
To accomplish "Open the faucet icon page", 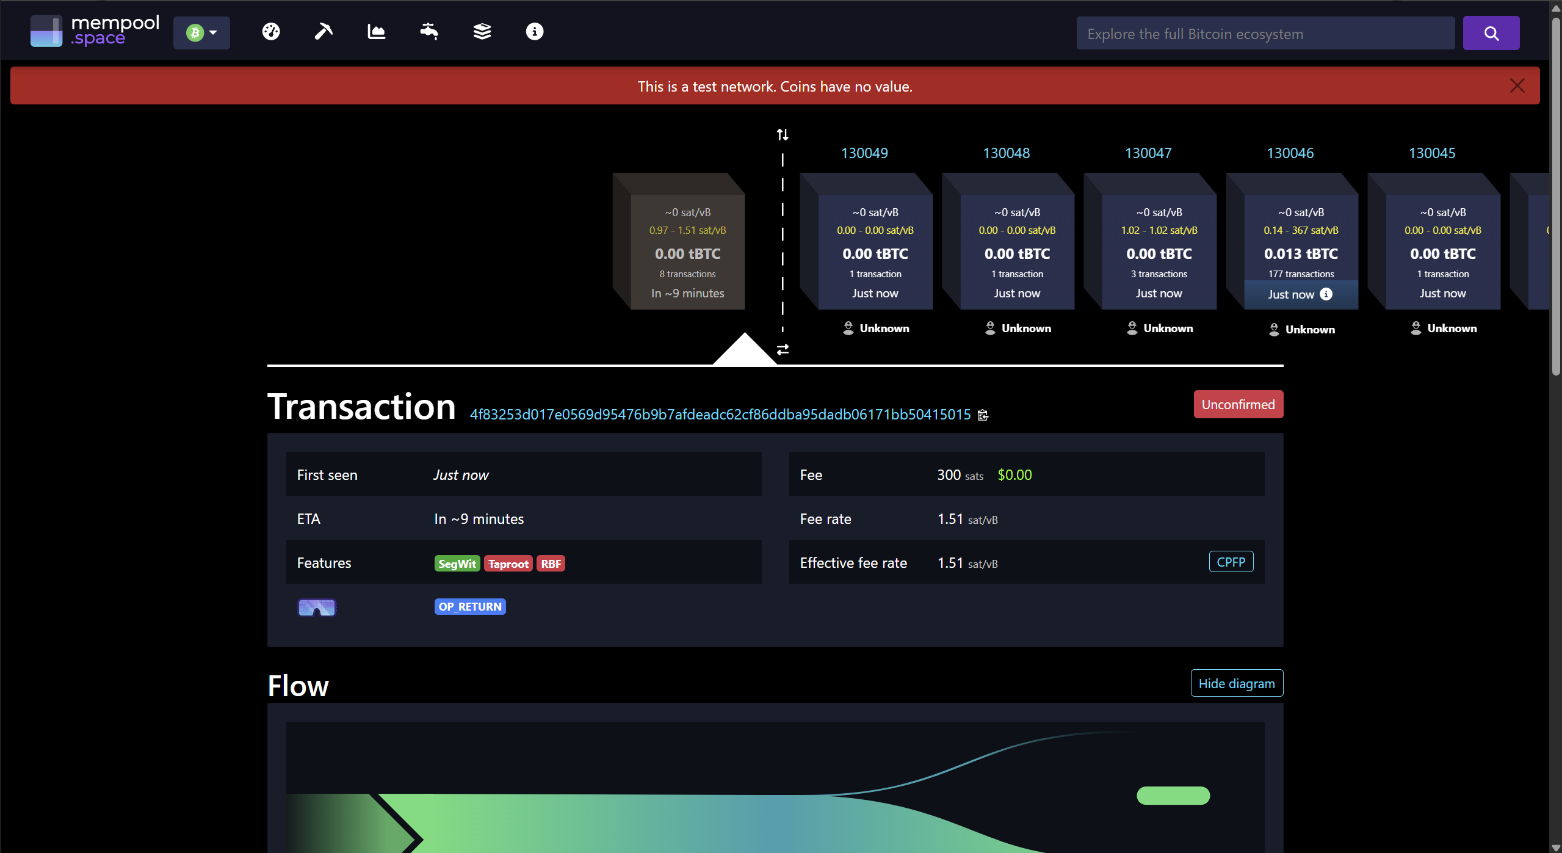I will [x=429, y=32].
